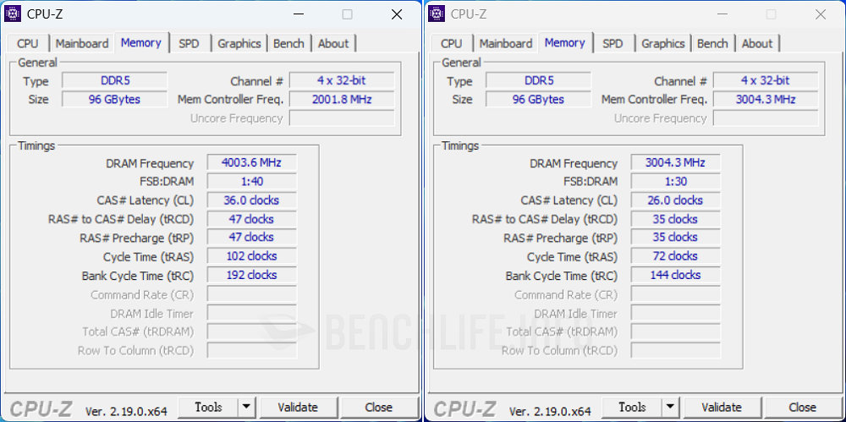The height and width of the screenshot is (422, 846).
Task: Switch to Mainboard tab in right window
Action: [x=506, y=44]
